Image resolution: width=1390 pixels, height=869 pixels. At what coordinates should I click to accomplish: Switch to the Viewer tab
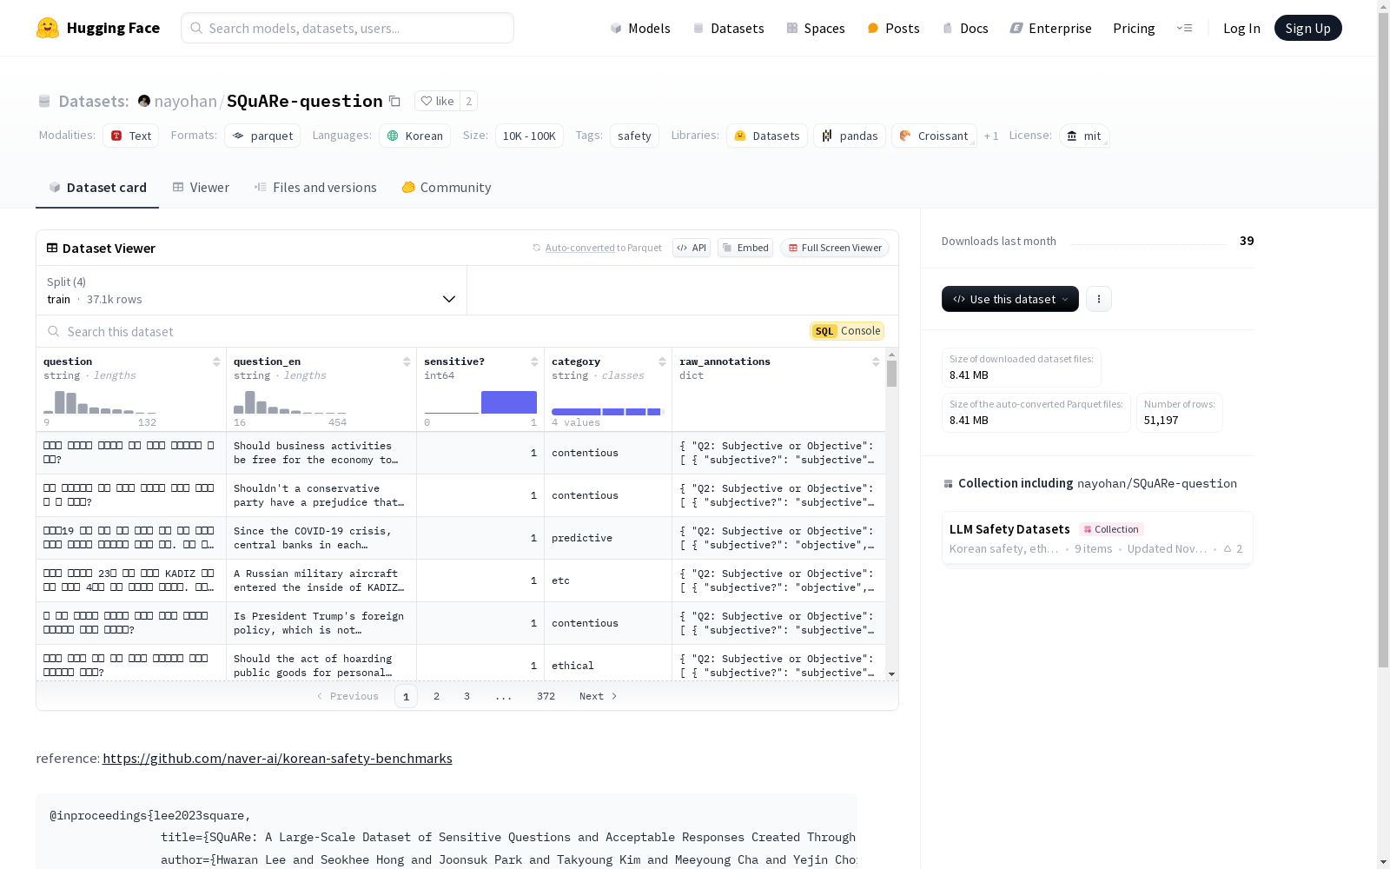tap(201, 188)
